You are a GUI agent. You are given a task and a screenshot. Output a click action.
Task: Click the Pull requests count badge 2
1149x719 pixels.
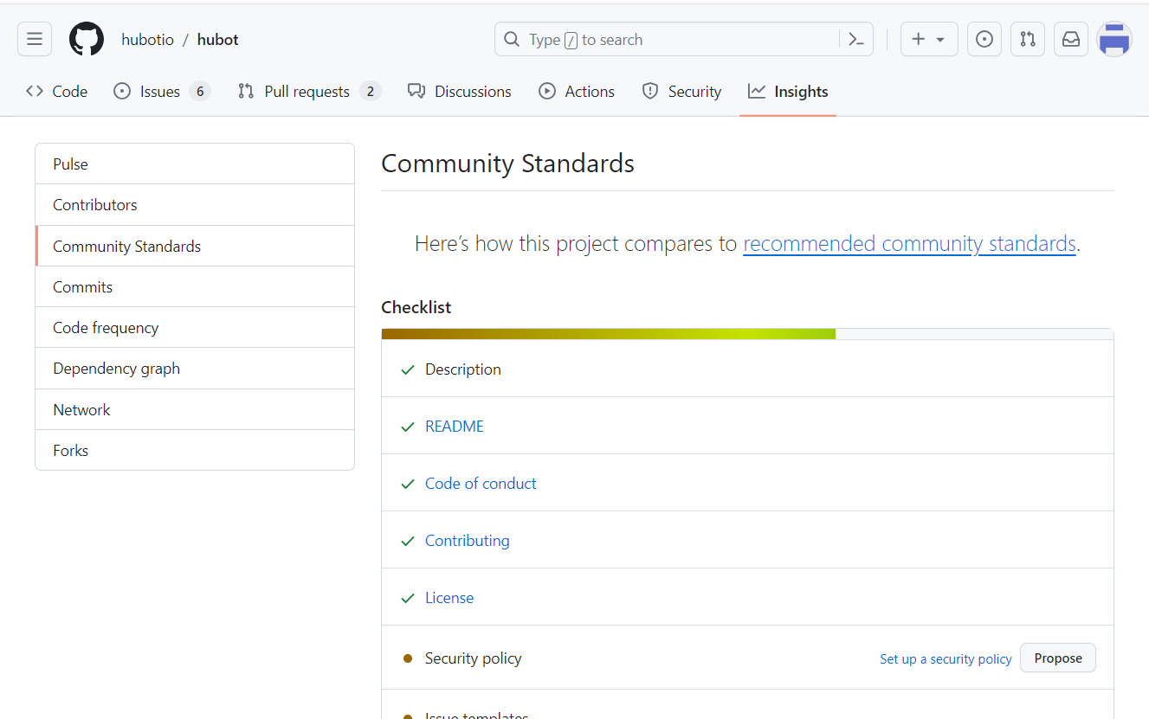(371, 92)
